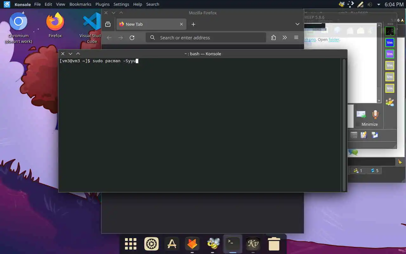Image resolution: width=406 pixels, height=254 pixels.
Task: Click the Firefox forward arrow
Action: (x=121, y=37)
